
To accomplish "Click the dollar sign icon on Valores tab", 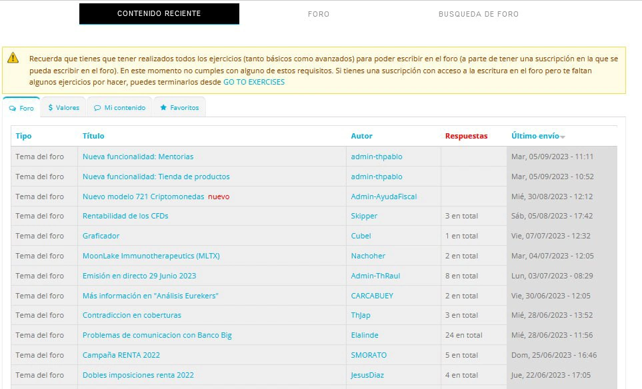I will [51, 107].
